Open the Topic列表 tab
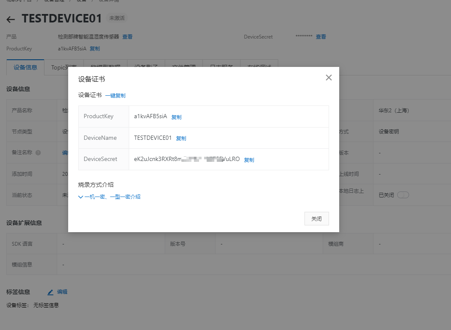Viewport: 451px width, 330px height. 64,67
